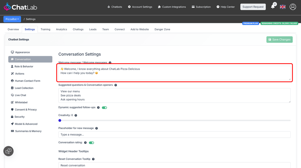
Task: Open the Chatlogs tab
Action: point(78,29)
